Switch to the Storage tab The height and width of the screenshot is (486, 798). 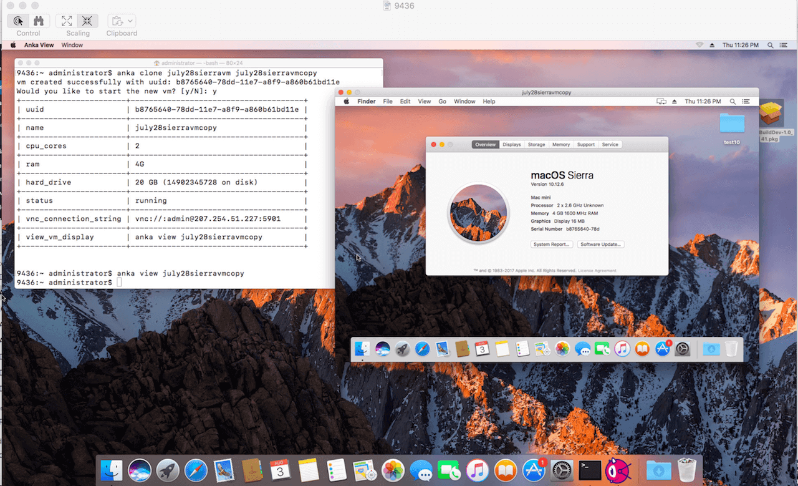coord(536,144)
